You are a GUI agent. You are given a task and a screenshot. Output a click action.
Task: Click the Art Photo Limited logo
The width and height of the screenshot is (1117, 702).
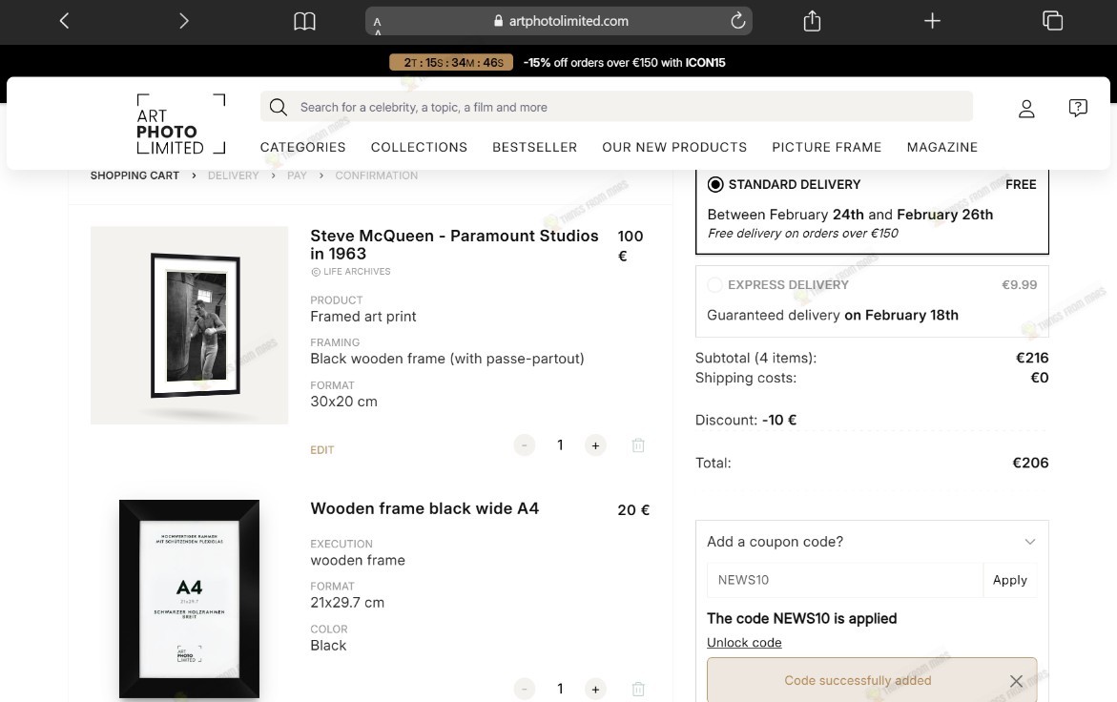point(181,124)
